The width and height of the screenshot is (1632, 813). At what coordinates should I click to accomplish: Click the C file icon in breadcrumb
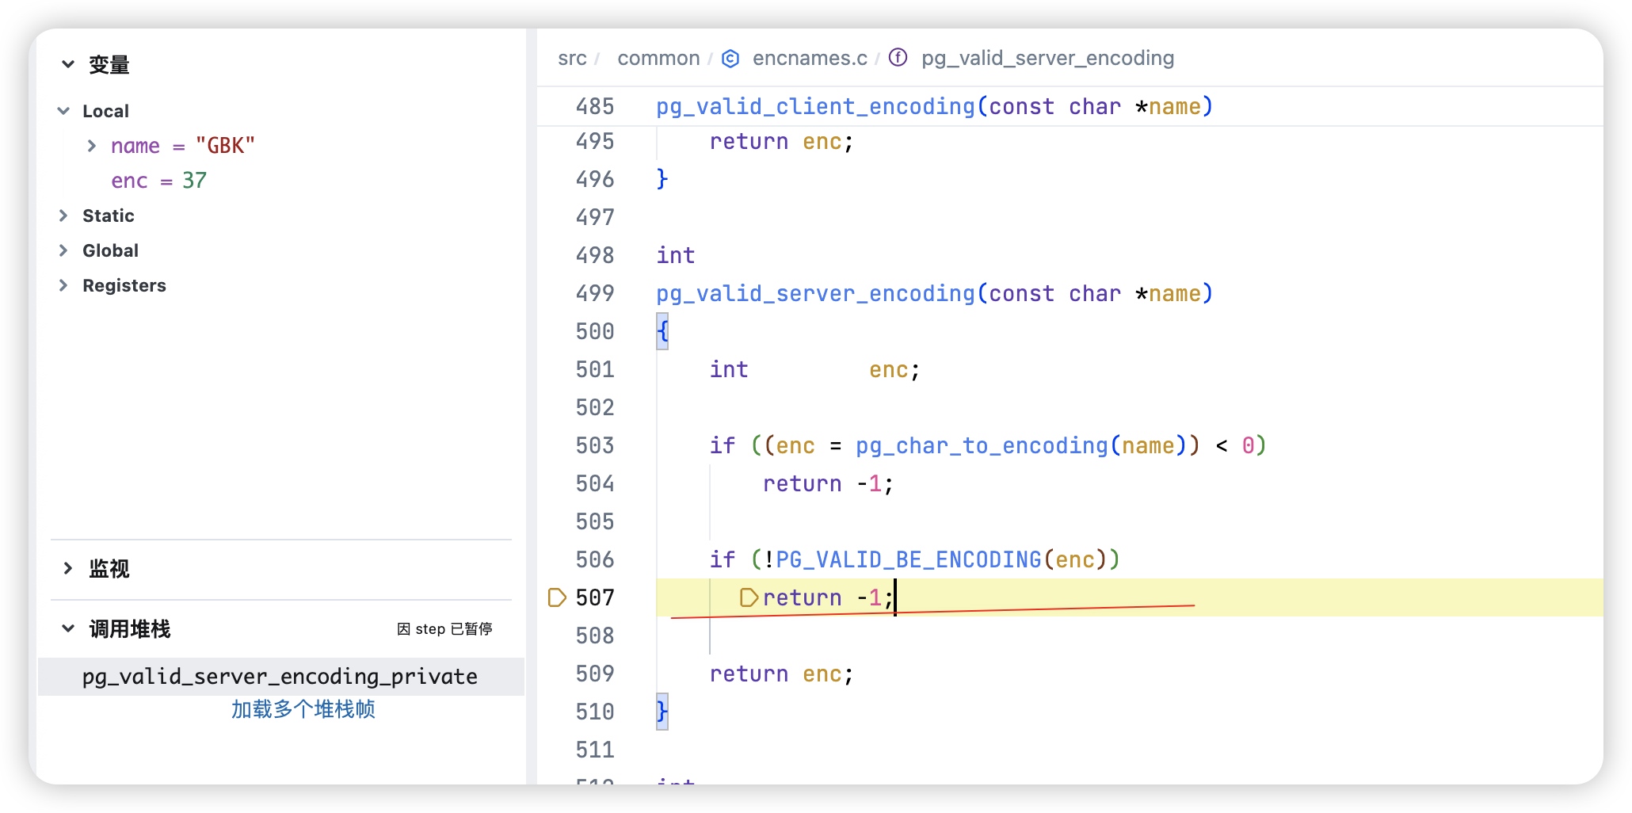730,59
